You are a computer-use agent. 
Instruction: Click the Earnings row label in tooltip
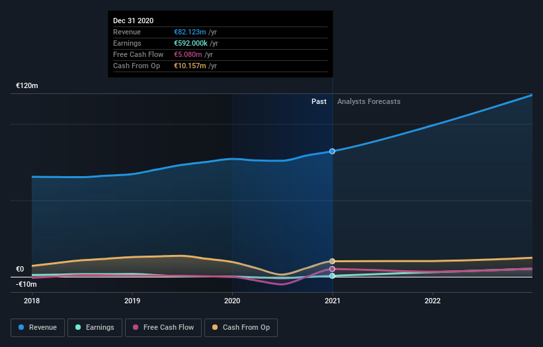tap(127, 43)
